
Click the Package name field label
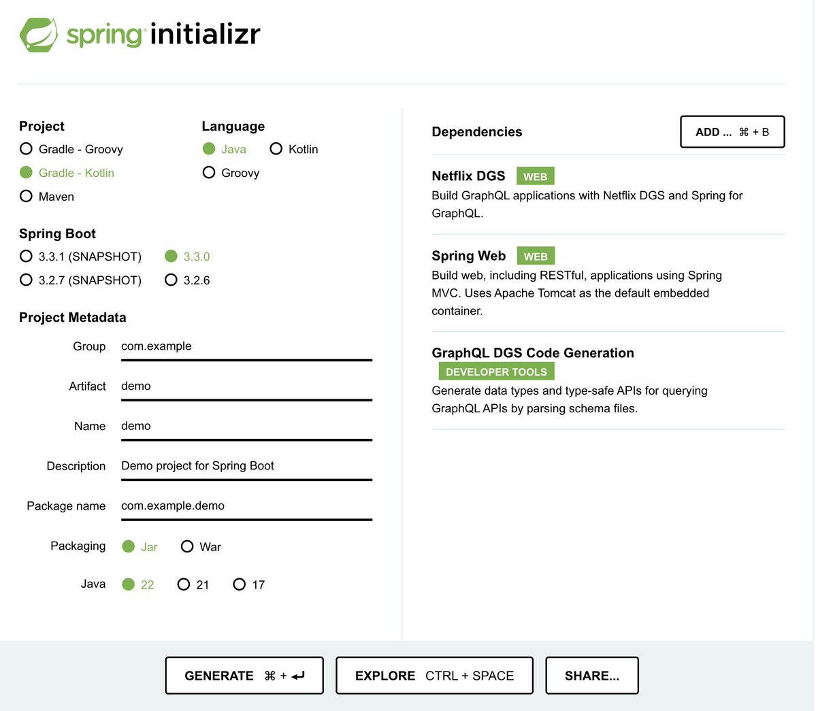66,506
